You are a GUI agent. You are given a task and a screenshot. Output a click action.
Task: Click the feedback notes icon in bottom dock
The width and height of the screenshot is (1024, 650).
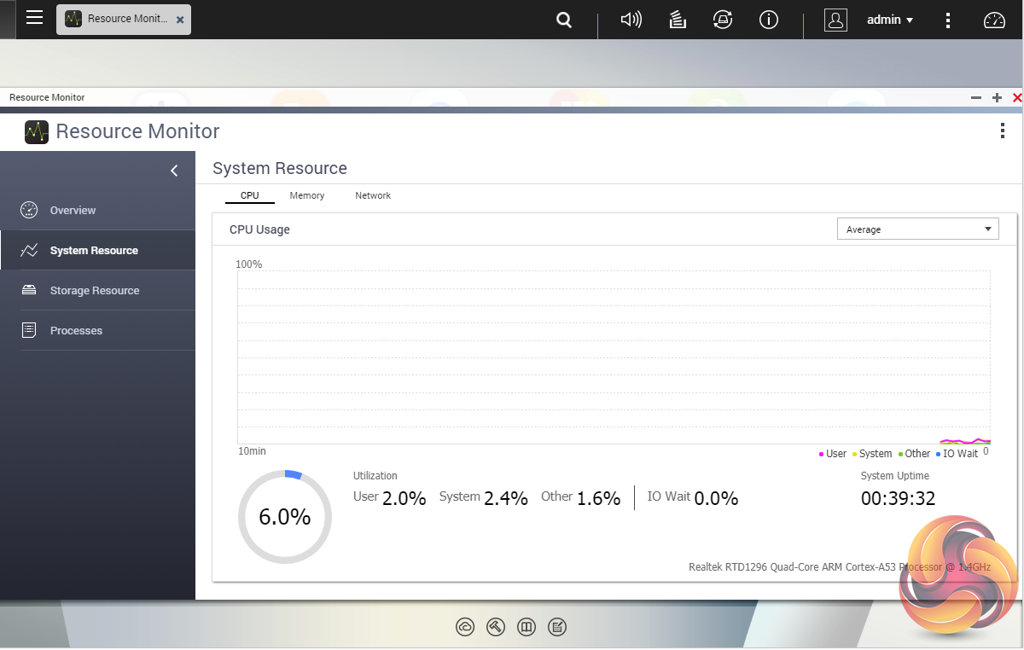(557, 627)
